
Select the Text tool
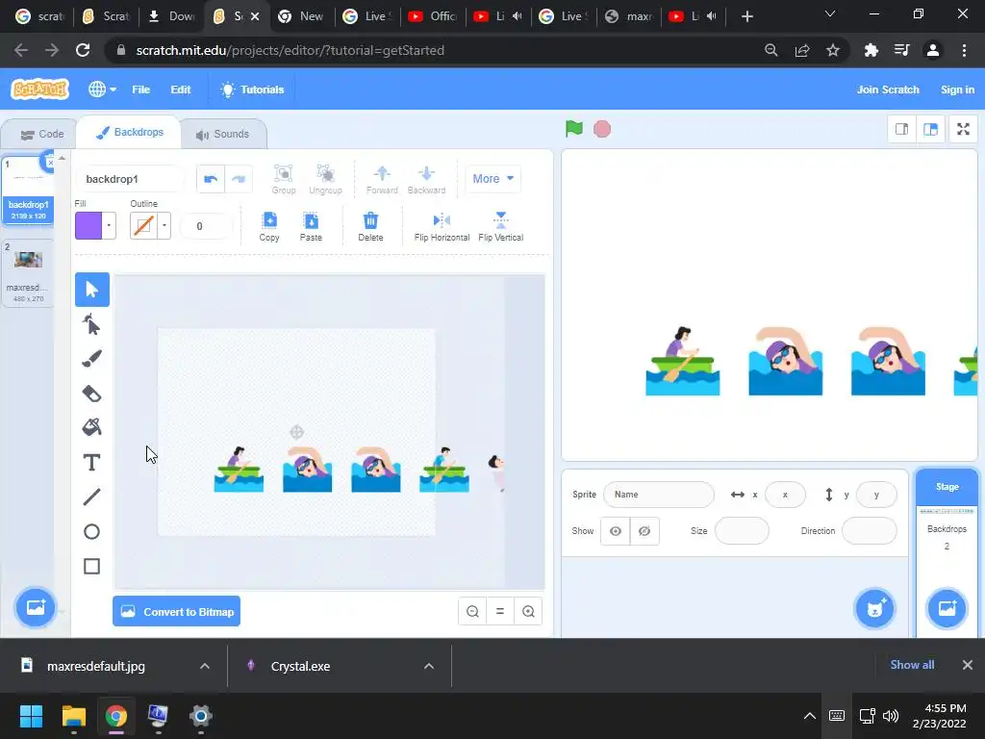(x=91, y=463)
